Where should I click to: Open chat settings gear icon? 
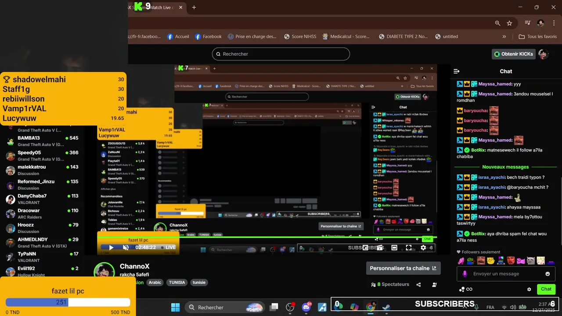click(529, 289)
